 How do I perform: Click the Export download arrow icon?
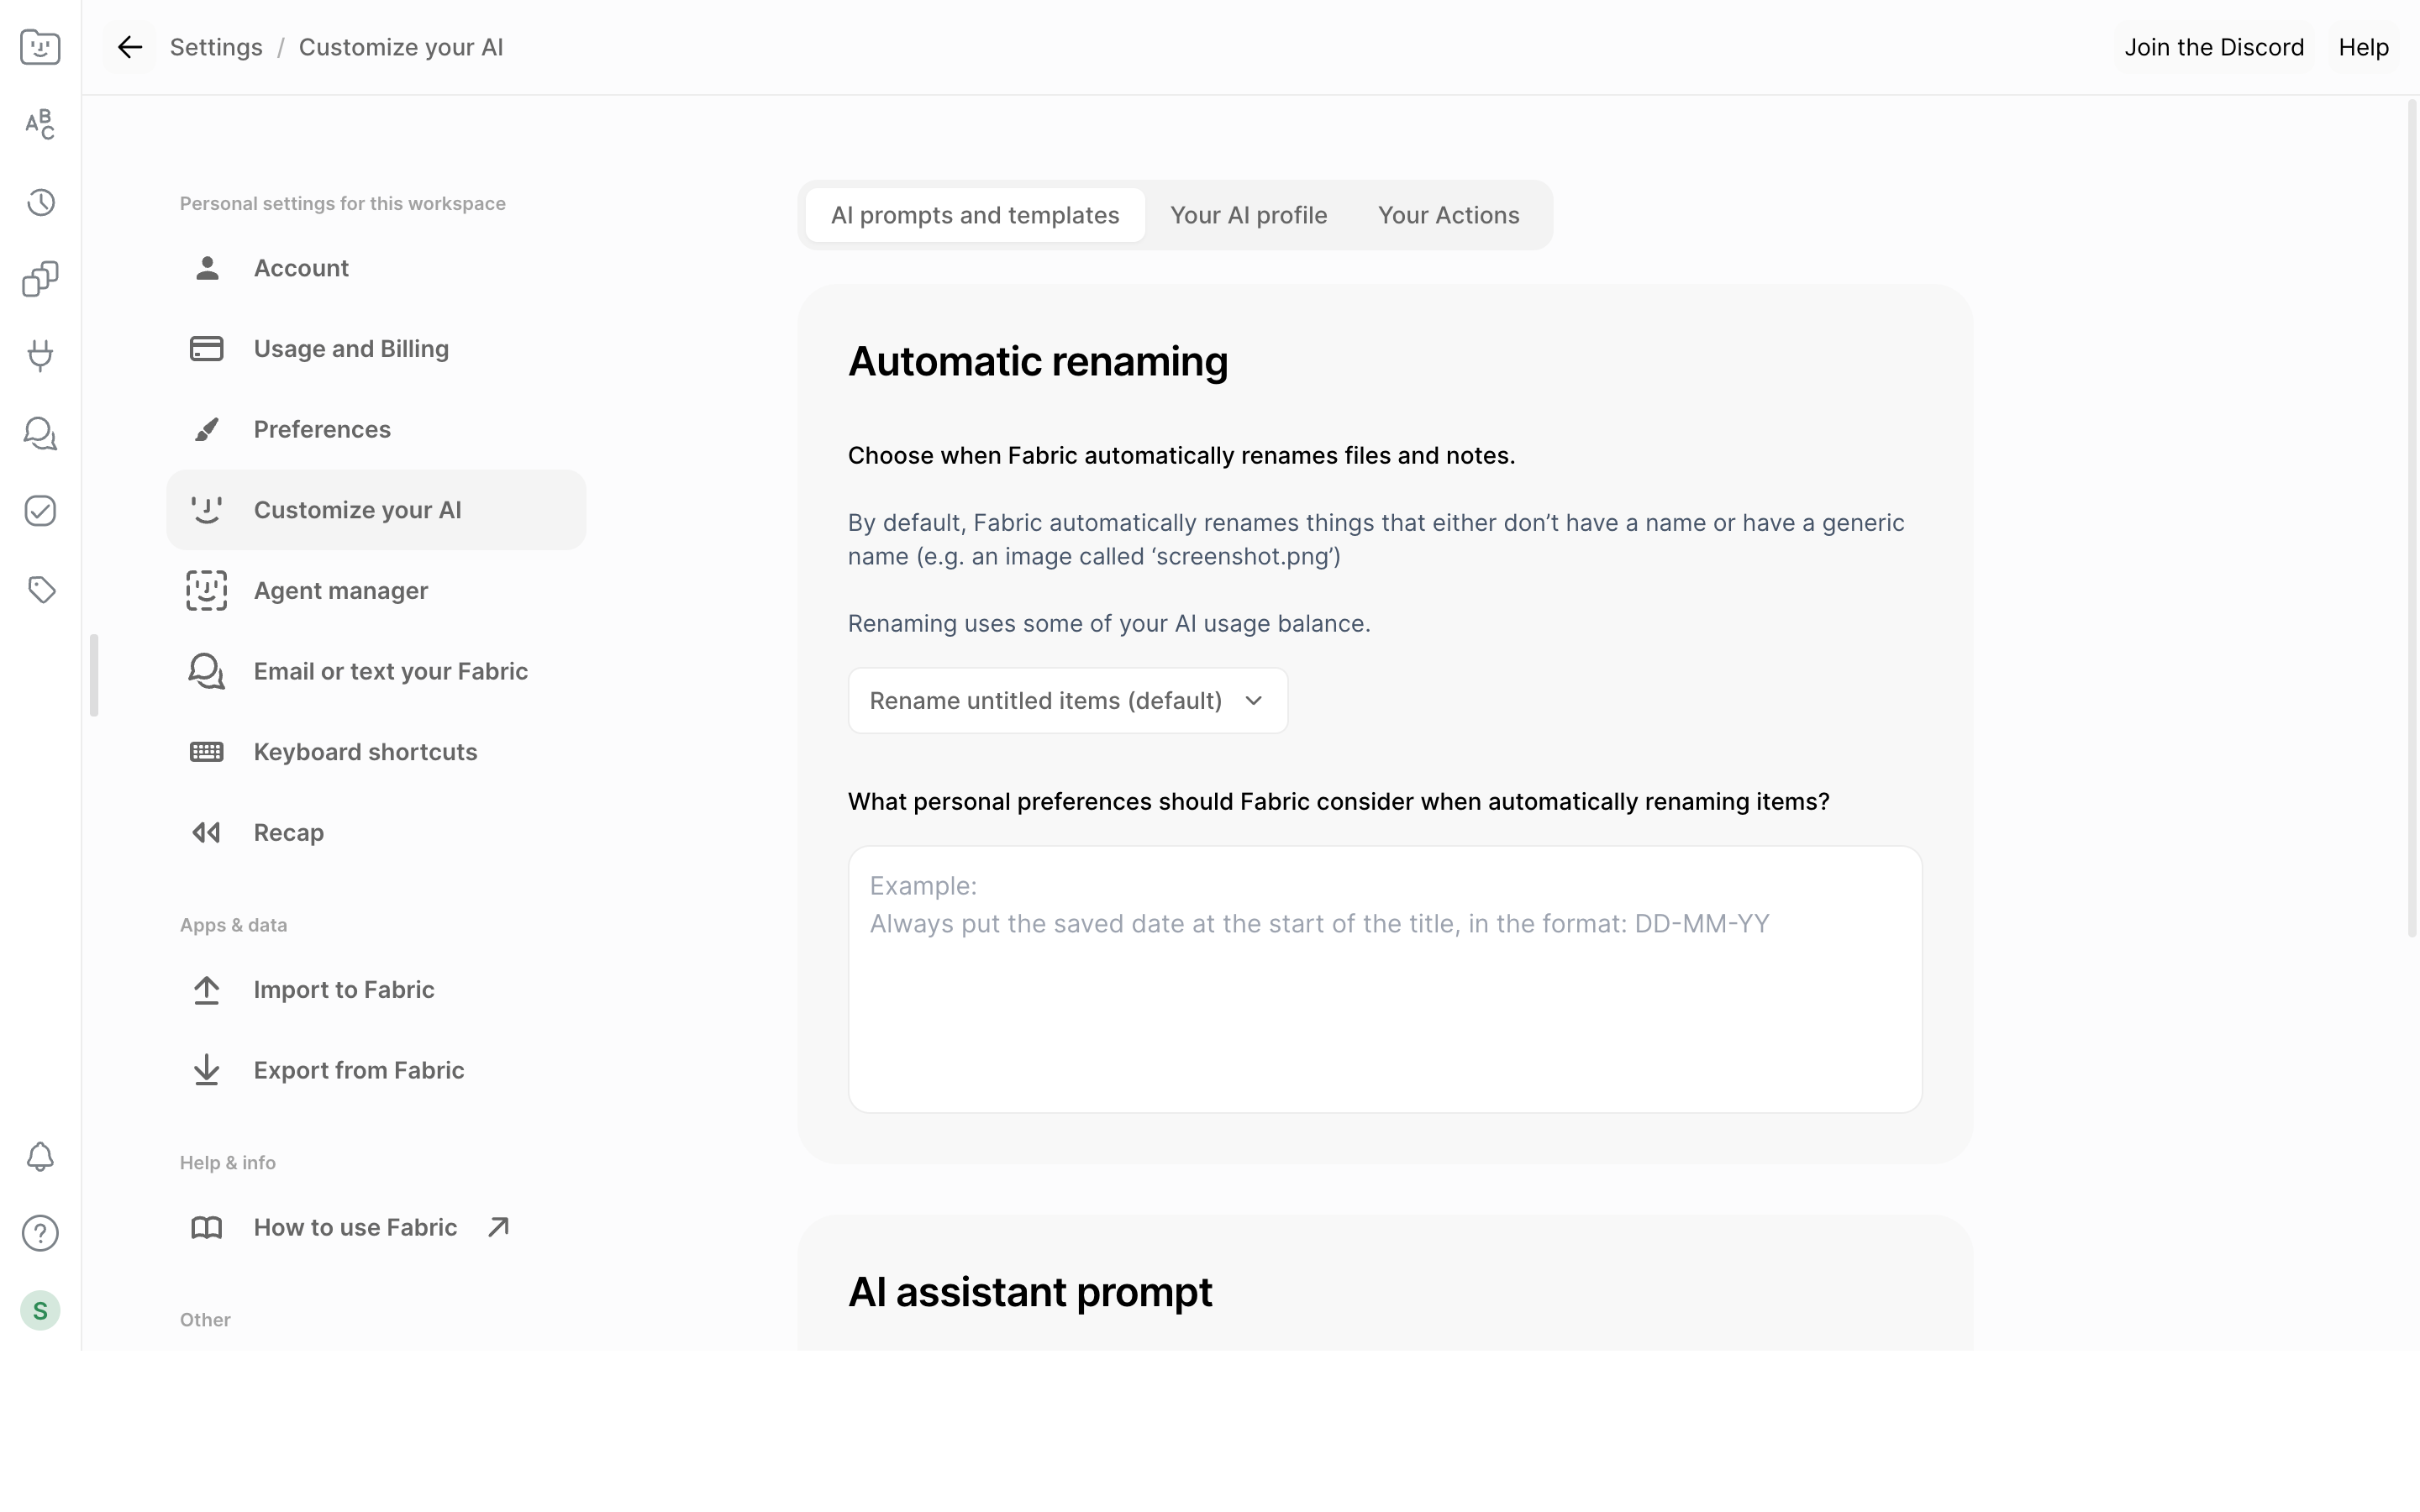[x=207, y=1070]
